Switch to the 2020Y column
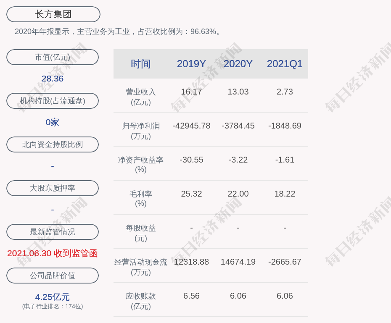The width and height of the screenshot is (391, 323). 238,63
